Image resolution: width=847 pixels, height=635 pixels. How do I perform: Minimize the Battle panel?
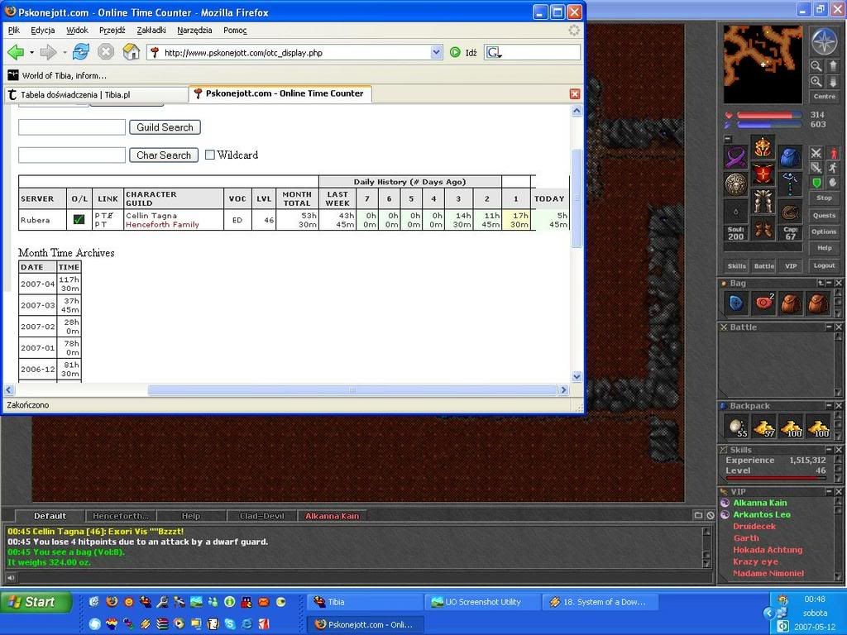point(829,327)
